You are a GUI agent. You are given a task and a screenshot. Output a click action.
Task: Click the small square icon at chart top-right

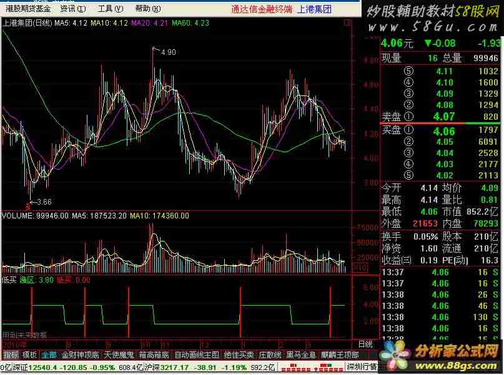tap(347, 22)
